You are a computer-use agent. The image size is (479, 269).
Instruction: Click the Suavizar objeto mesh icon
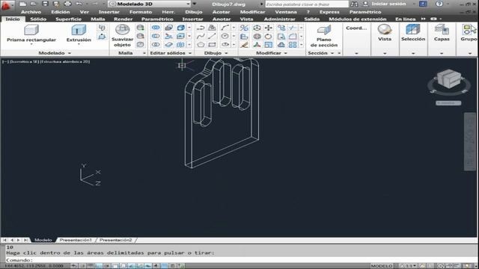pos(122,30)
